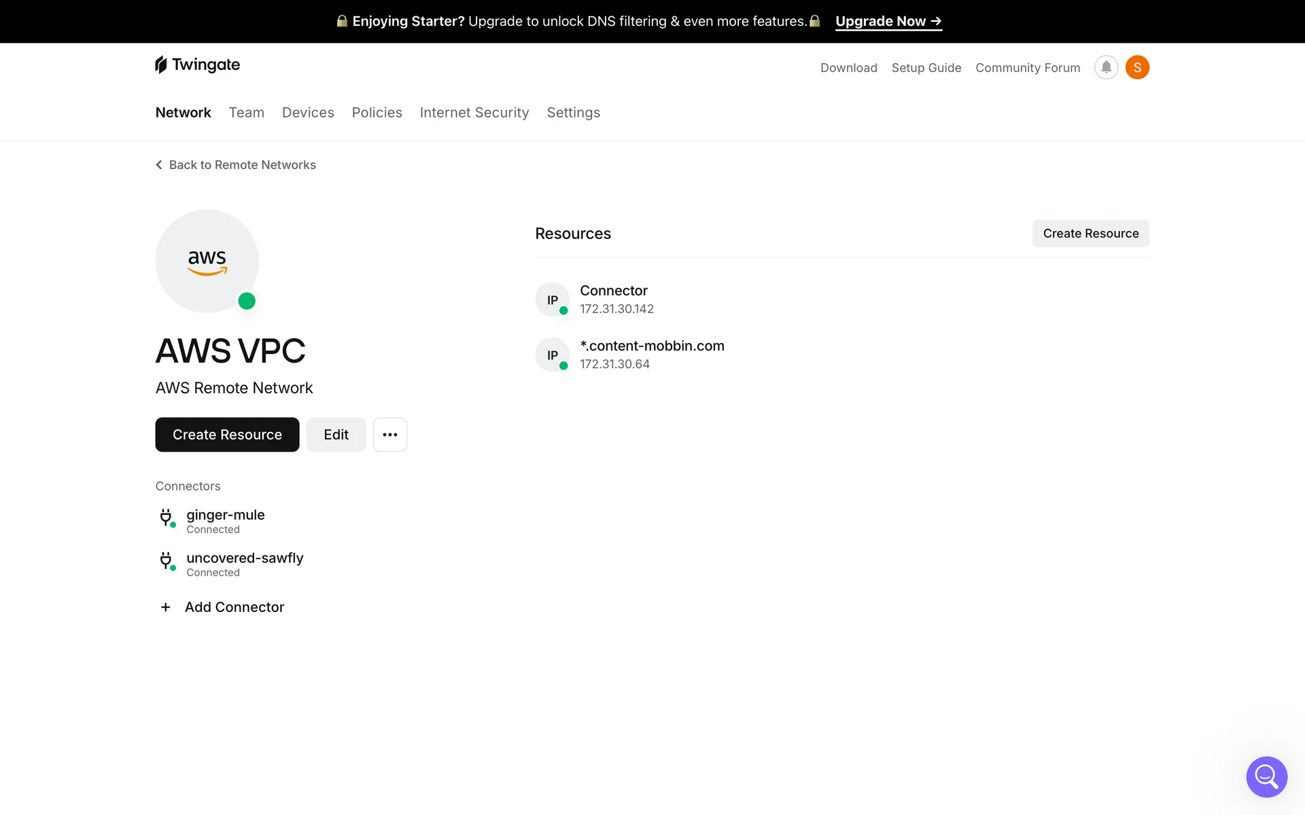Click the IP icon for *.content-mobbin.com resource
This screenshot has width=1305, height=815.
click(552, 355)
